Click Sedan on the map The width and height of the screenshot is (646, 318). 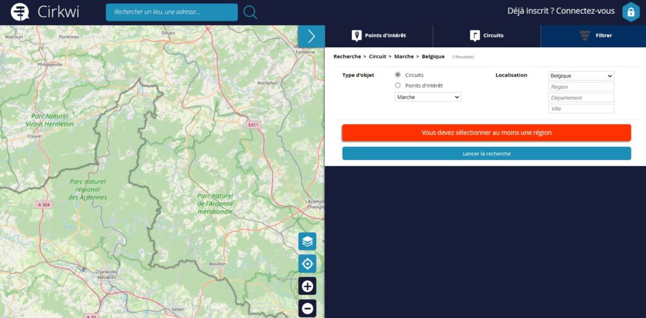179,308
